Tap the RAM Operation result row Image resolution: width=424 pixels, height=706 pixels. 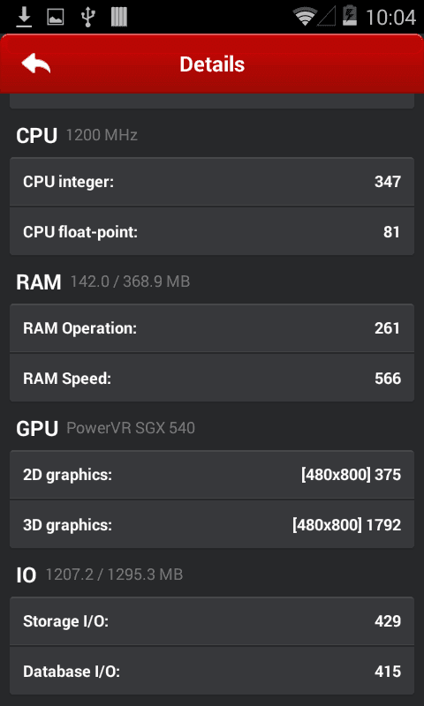click(212, 328)
